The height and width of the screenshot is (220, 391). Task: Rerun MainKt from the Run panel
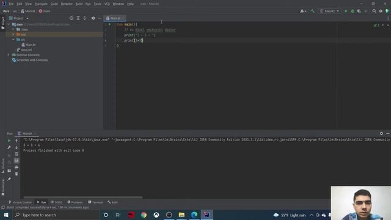click(x=9, y=141)
